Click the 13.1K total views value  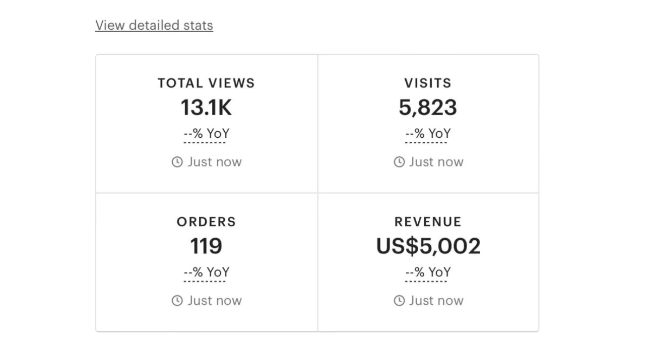click(206, 108)
